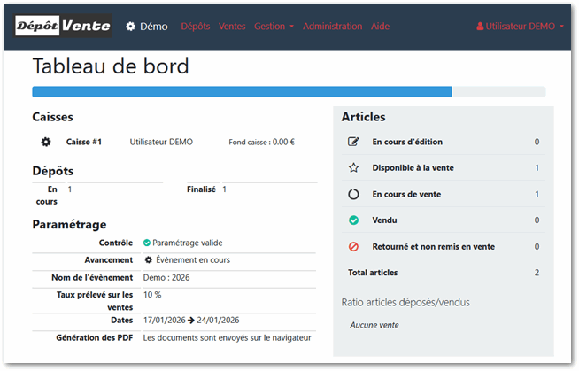Expand the Gestion dropdown menu
Screen dimensions: 579x371
274,27
